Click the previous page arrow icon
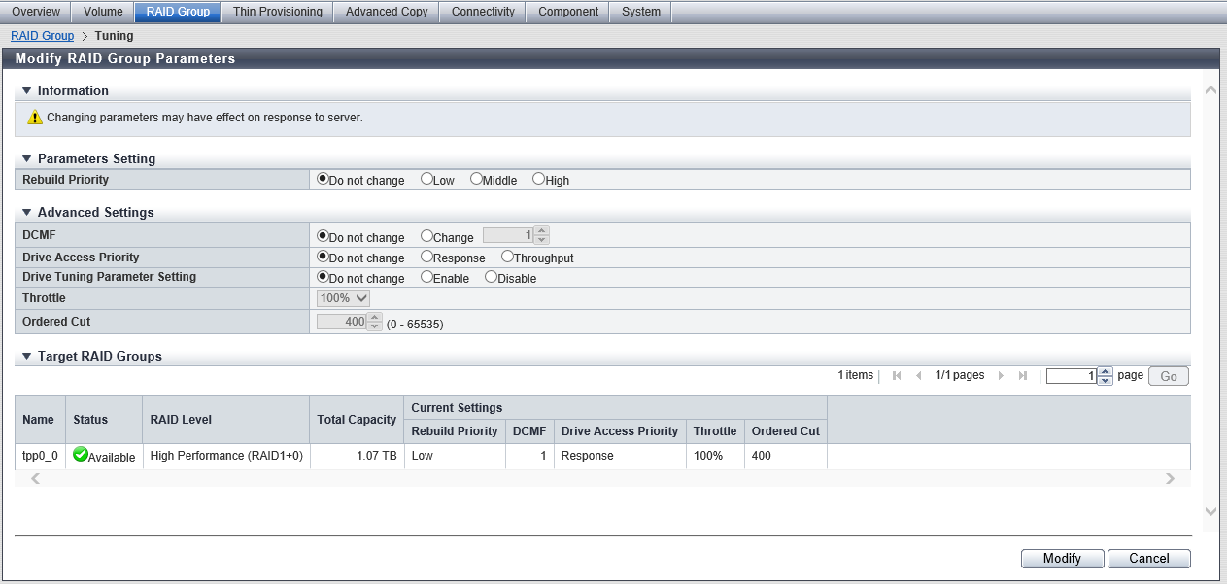Screen dimensions: 1227x584 919,376
